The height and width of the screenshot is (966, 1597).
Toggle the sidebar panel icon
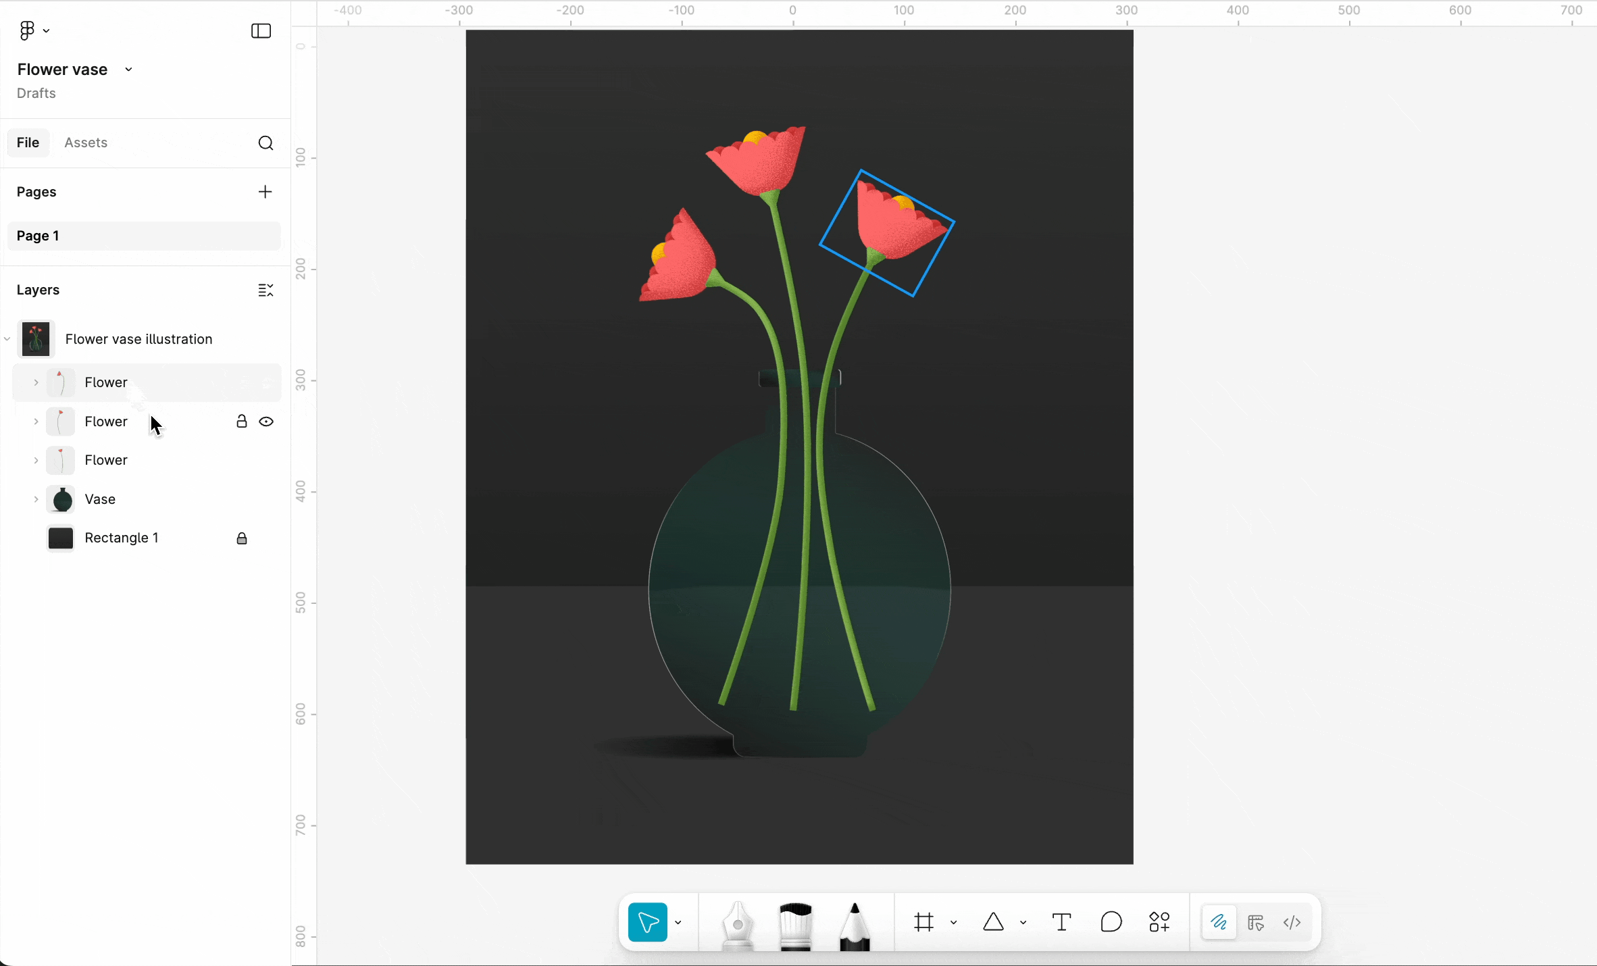pos(261,31)
